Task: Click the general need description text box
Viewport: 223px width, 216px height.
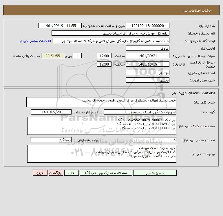Action: tap(101, 102)
